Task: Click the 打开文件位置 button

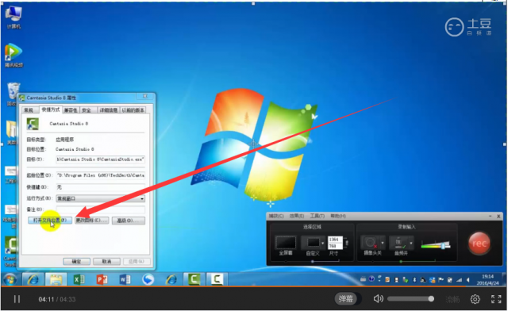Action: [50, 221]
